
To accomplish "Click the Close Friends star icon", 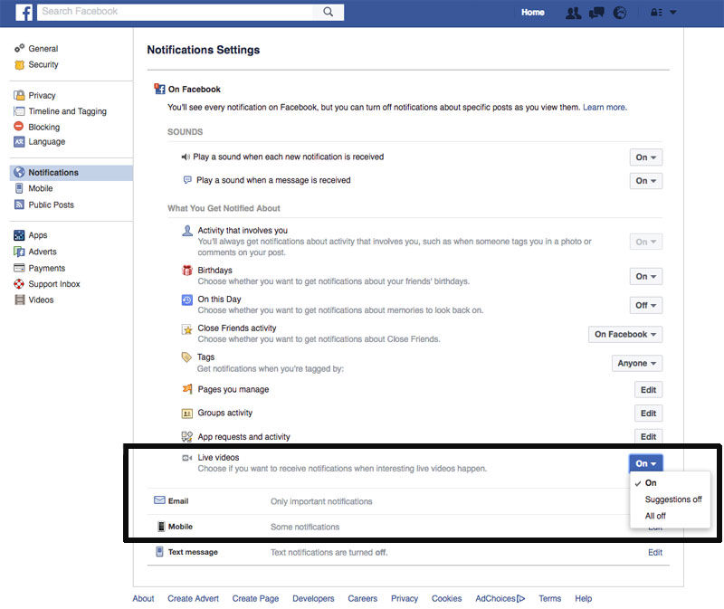I will [187, 329].
